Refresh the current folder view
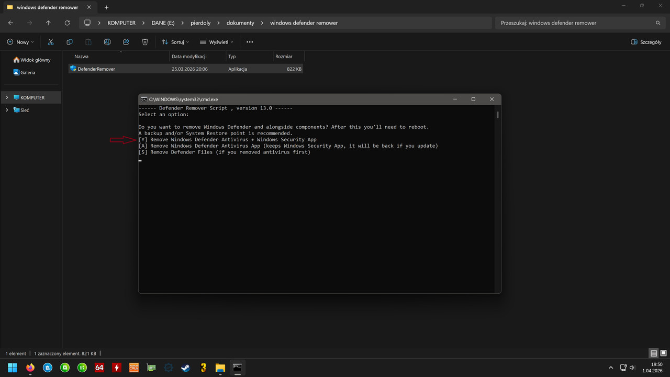Viewport: 670px width, 377px height. point(67,23)
